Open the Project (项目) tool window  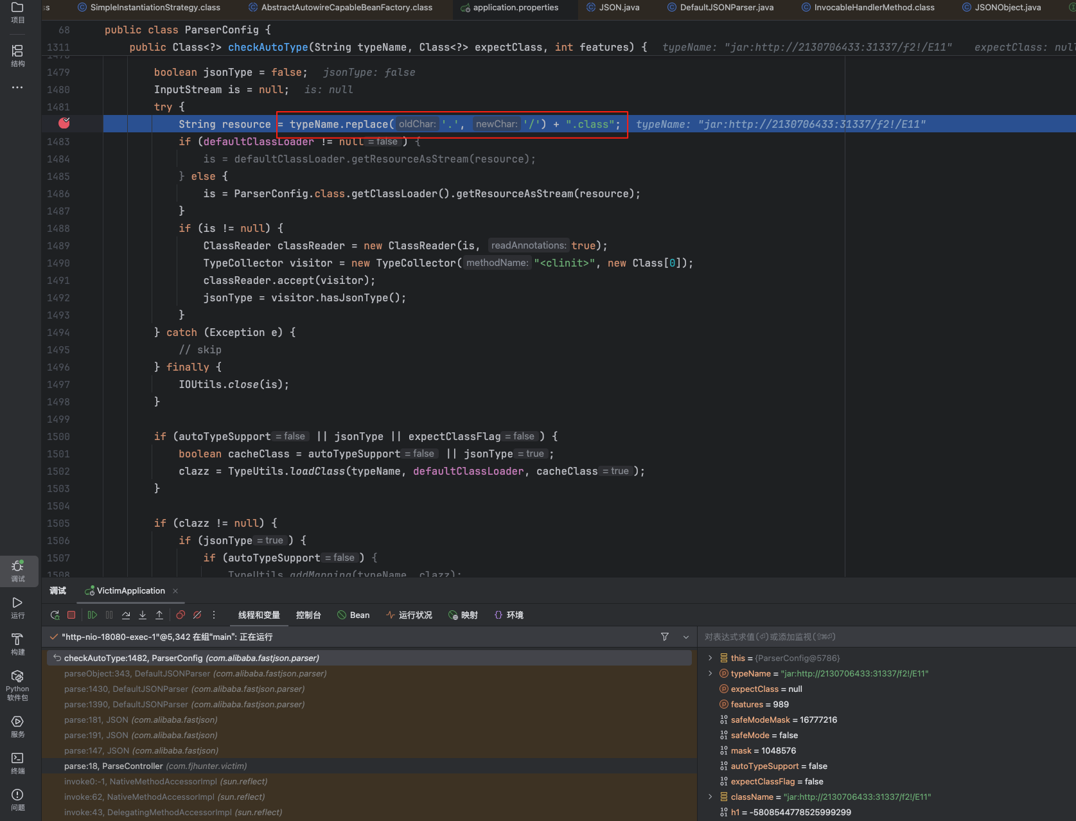pyautogui.click(x=17, y=12)
